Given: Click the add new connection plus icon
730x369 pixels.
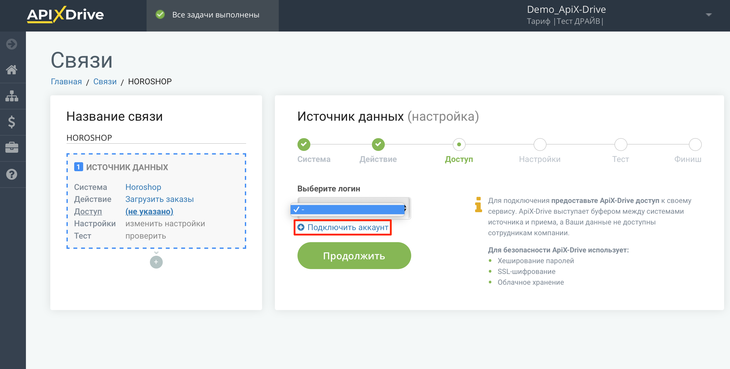Looking at the screenshot, I should [x=156, y=262].
